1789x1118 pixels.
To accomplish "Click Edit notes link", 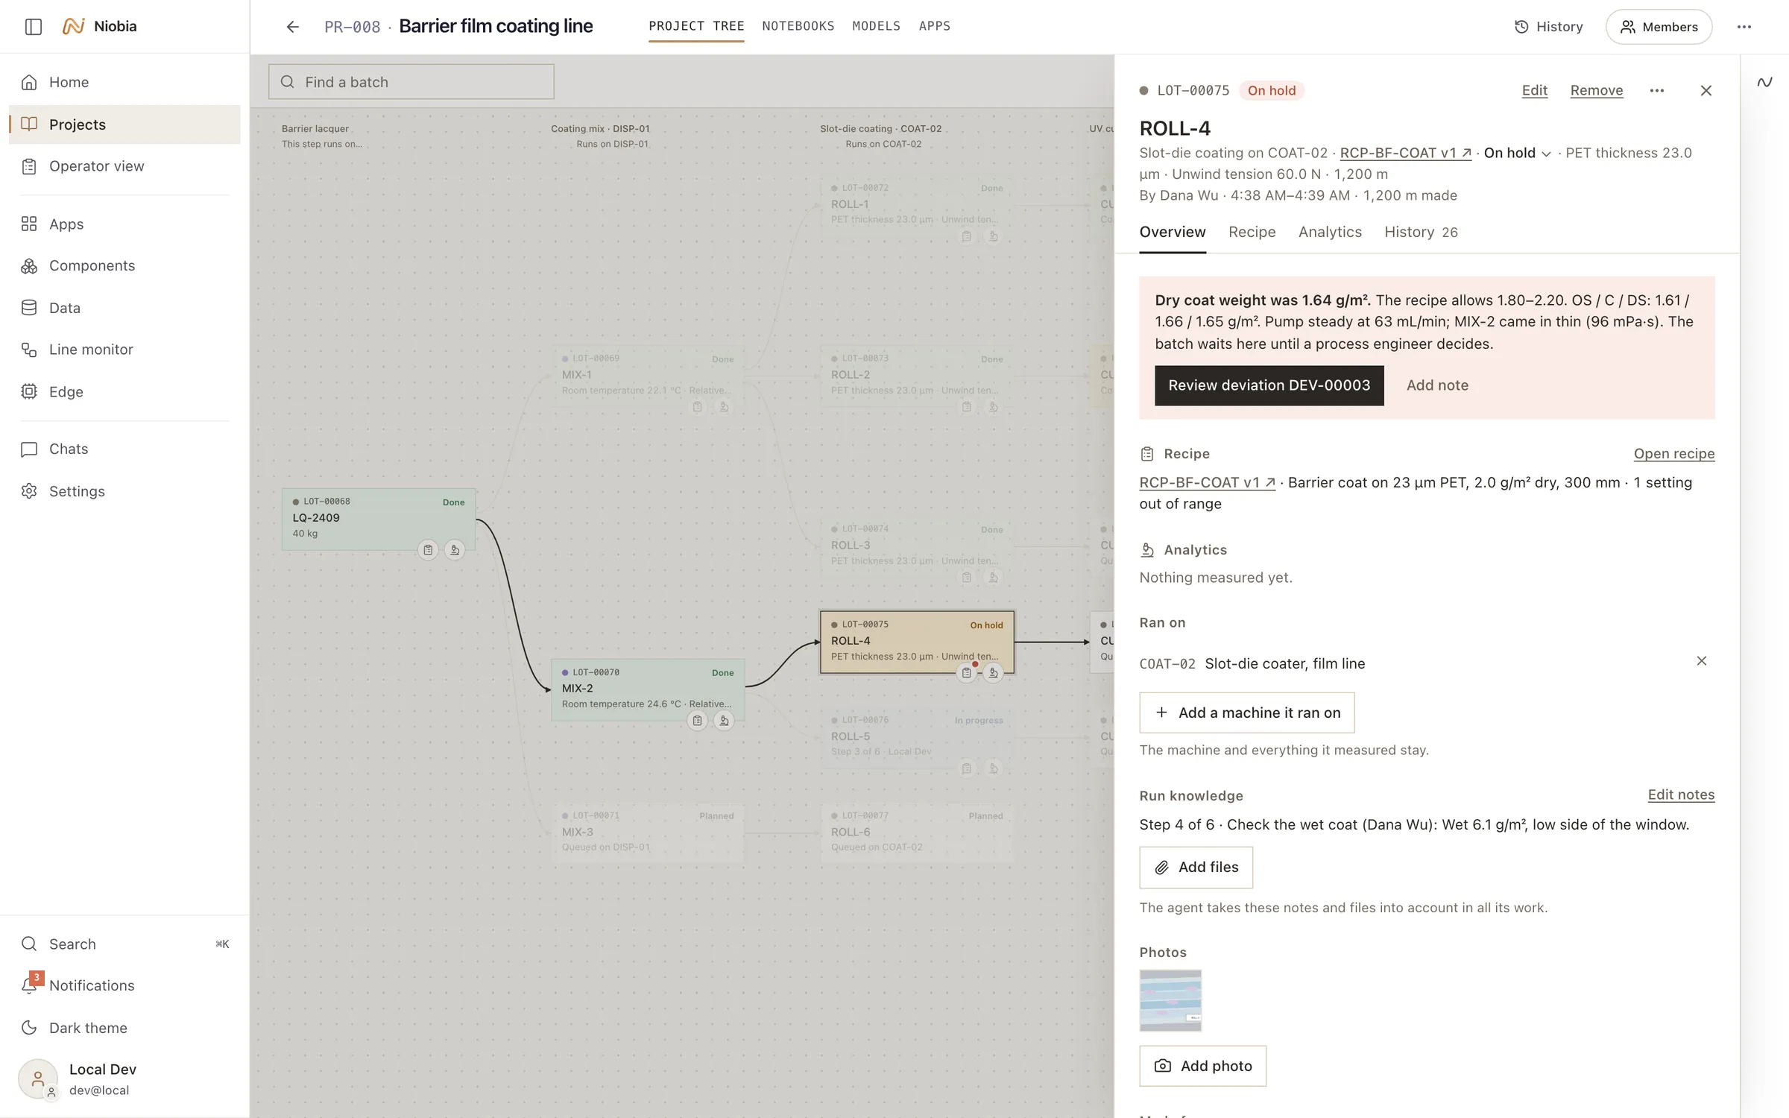I will [1680, 795].
